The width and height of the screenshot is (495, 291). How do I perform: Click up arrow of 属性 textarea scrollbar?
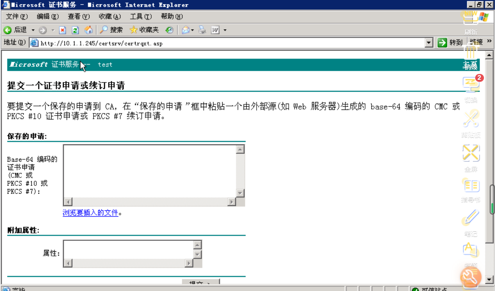click(198, 245)
